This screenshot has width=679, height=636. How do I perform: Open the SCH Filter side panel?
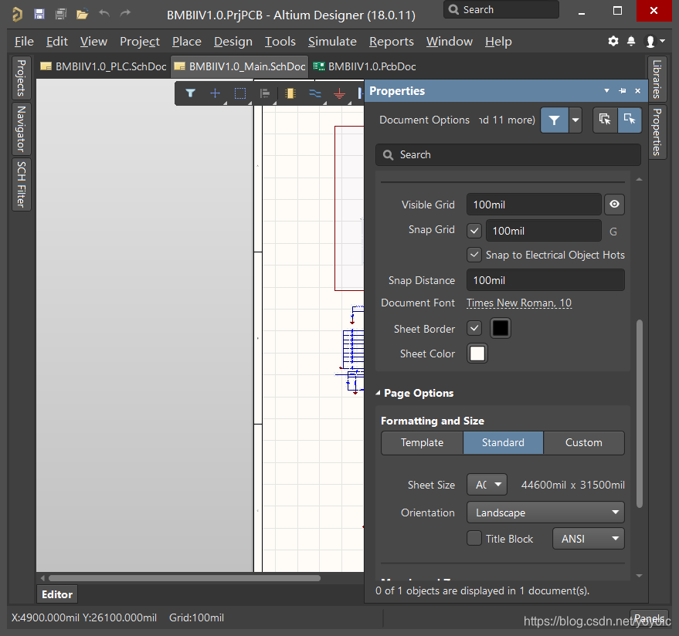click(21, 184)
